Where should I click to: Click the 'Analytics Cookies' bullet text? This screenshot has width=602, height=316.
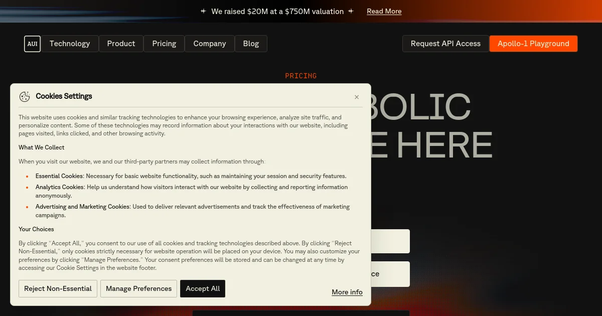click(x=59, y=187)
